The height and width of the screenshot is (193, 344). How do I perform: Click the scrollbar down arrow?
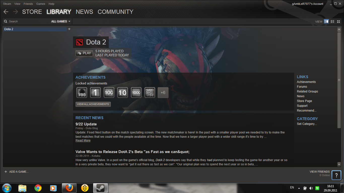pyautogui.click(x=339, y=164)
